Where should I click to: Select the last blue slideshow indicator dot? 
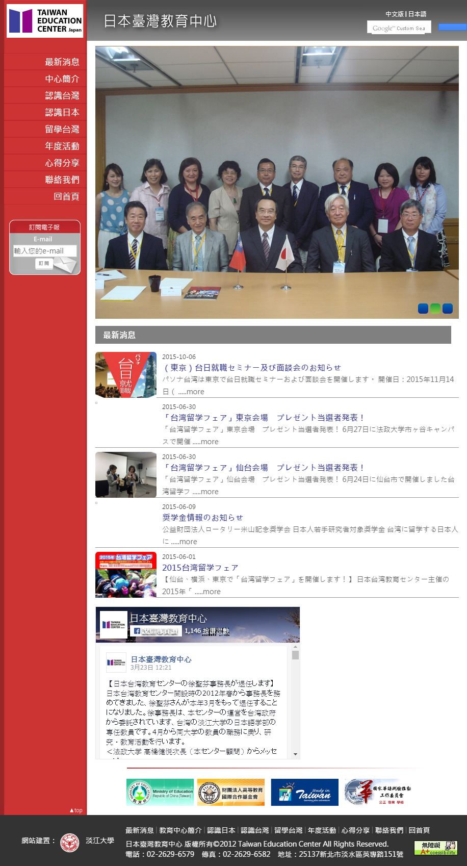coord(448,308)
